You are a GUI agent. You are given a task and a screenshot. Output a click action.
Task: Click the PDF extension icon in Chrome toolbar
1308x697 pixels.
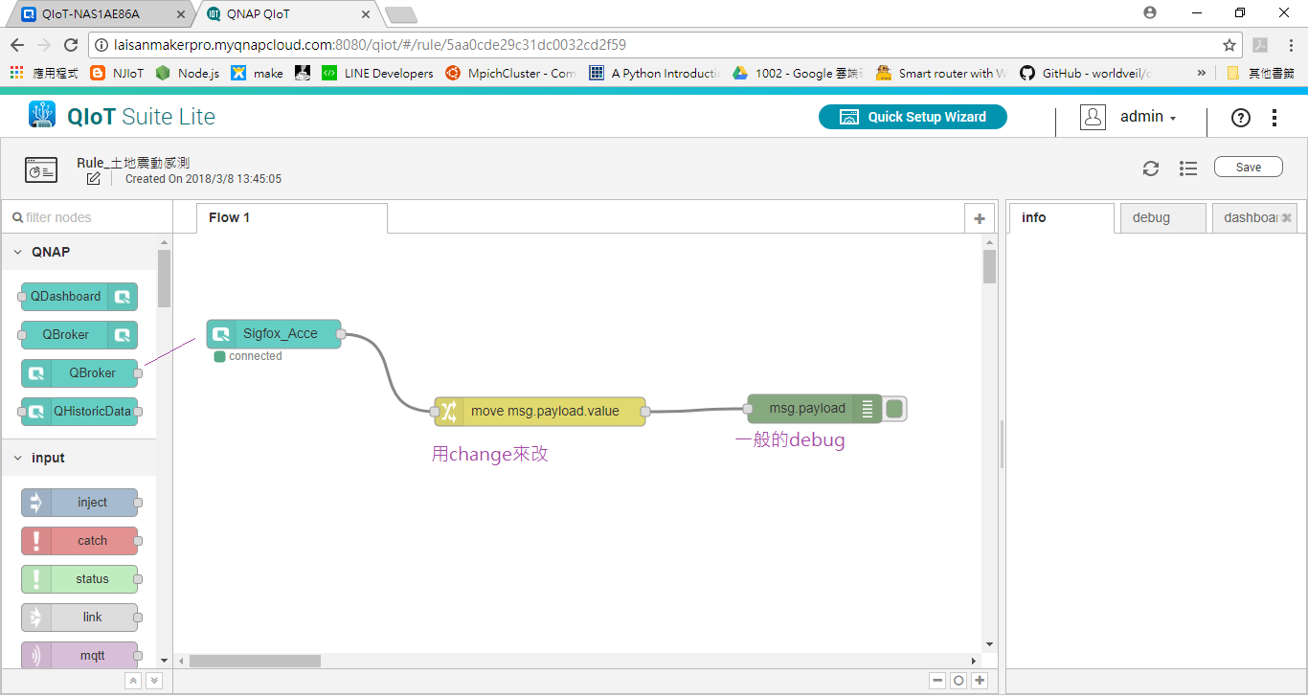click(x=1260, y=45)
